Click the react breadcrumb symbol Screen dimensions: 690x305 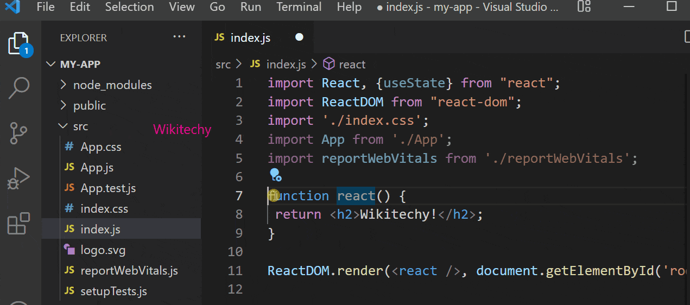coord(352,64)
